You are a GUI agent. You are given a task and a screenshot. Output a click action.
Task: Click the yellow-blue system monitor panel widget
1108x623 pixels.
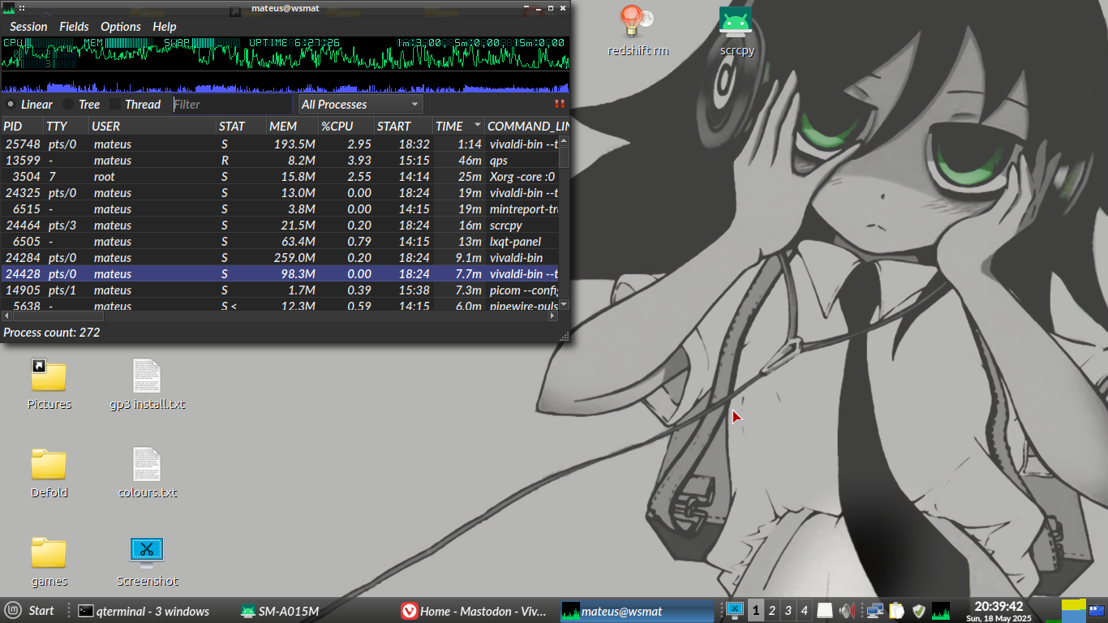coord(1073,611)
